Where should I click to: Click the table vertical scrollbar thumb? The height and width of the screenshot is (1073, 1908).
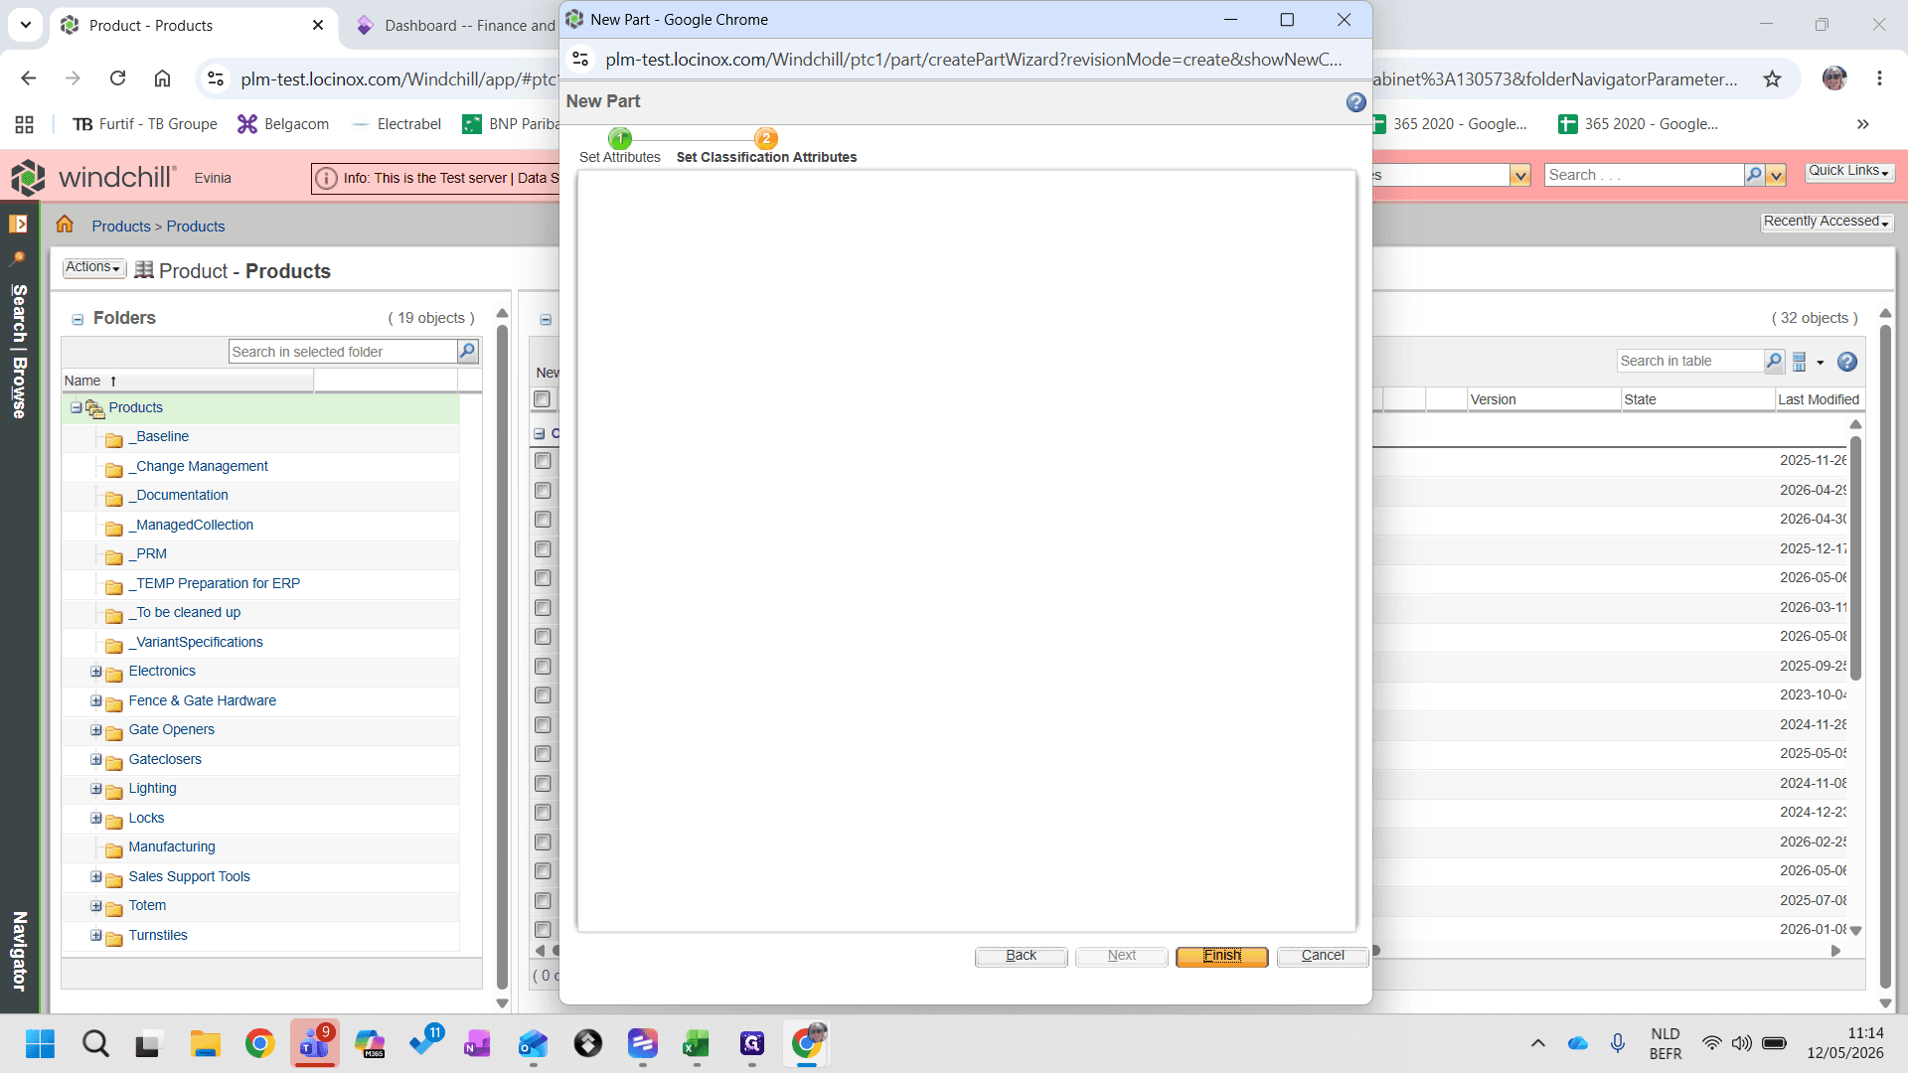[1854, 556]
